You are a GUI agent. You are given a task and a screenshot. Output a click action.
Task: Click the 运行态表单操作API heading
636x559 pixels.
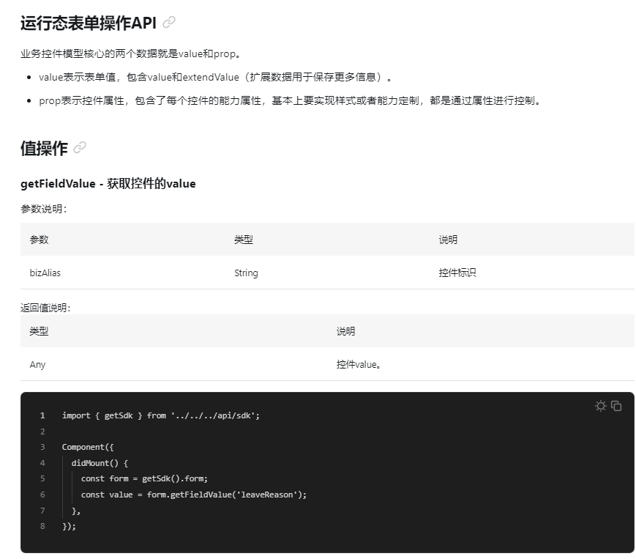[x=88, y=23]
